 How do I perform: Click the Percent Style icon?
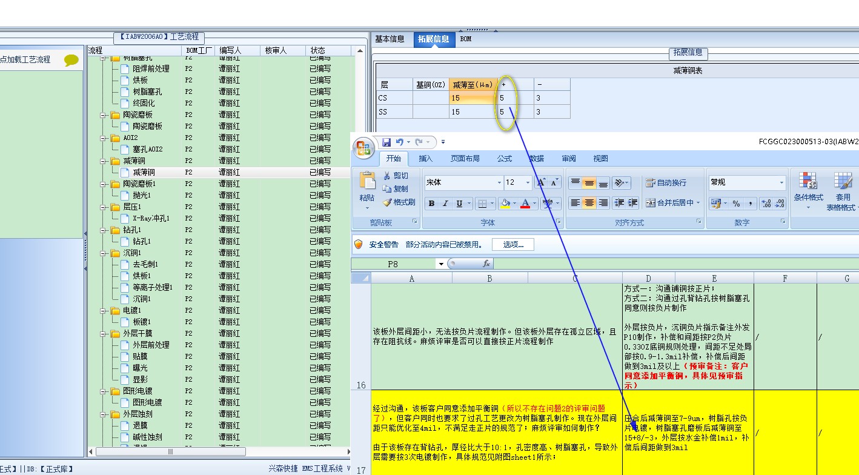pos(736,203)
